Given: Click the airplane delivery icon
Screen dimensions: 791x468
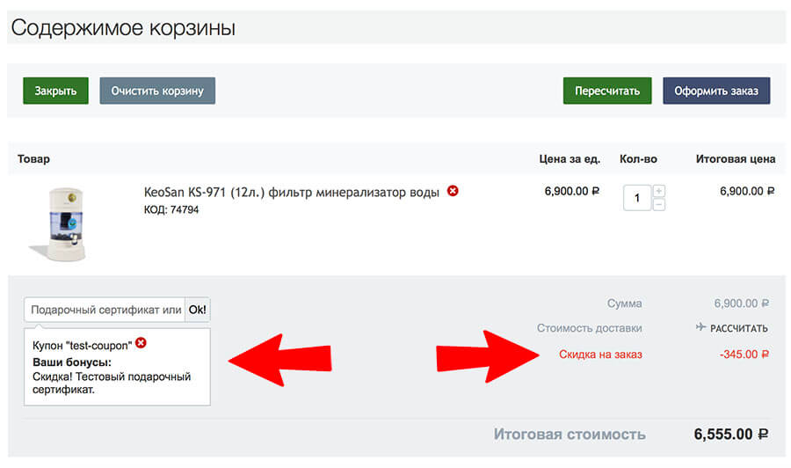Looking at the screenshot, I should coord(700,327).
